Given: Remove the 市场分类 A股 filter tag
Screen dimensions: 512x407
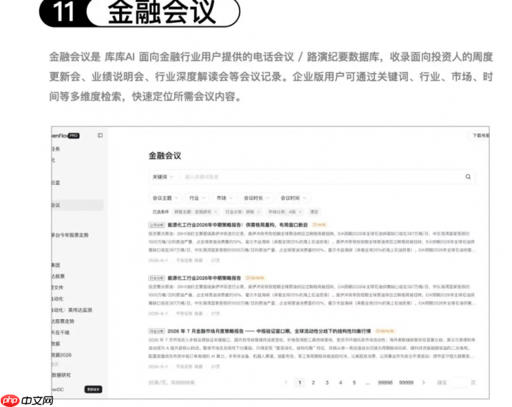Looking at the screenshot, I should pos(300,212).
